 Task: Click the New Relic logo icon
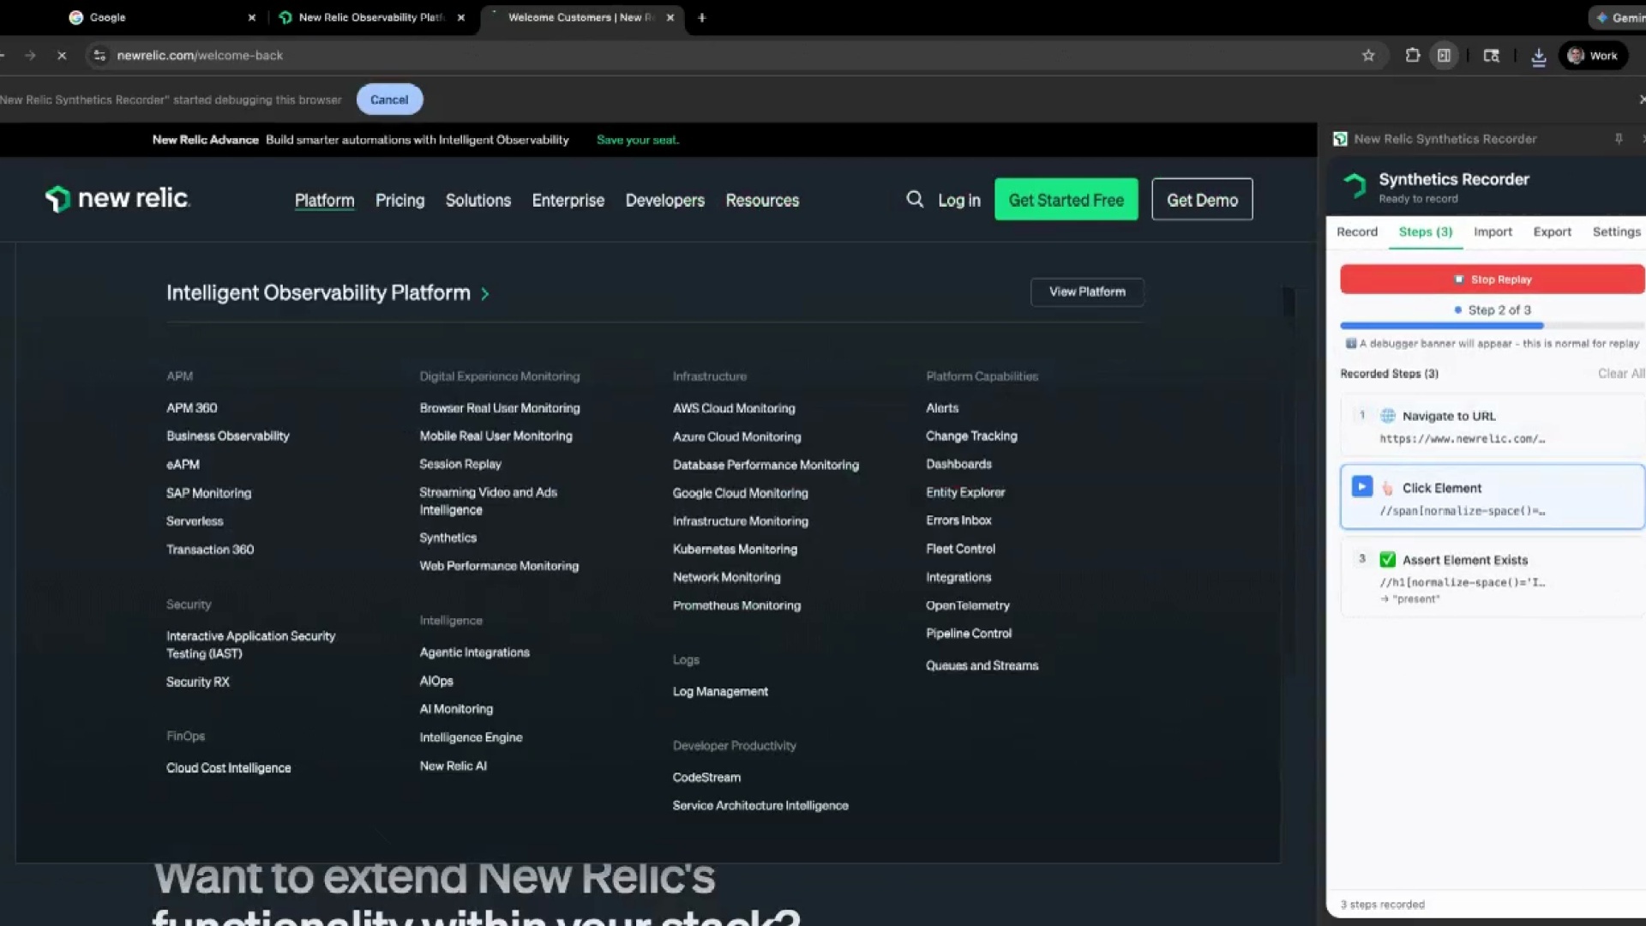pyautogui.click(x=57, y=199)
